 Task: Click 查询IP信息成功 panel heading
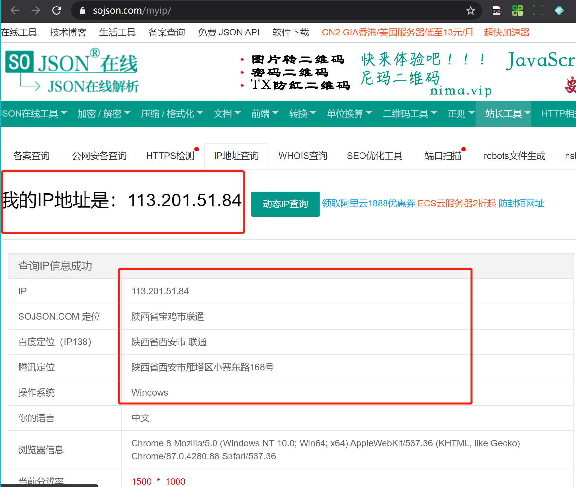click(x=55, y=266)
